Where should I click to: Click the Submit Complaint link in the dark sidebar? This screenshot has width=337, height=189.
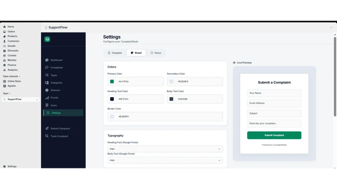tap(60, 129)
